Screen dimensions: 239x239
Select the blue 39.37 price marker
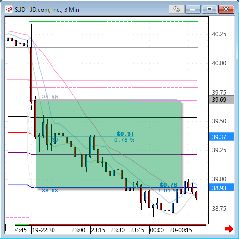coord(221,137)
